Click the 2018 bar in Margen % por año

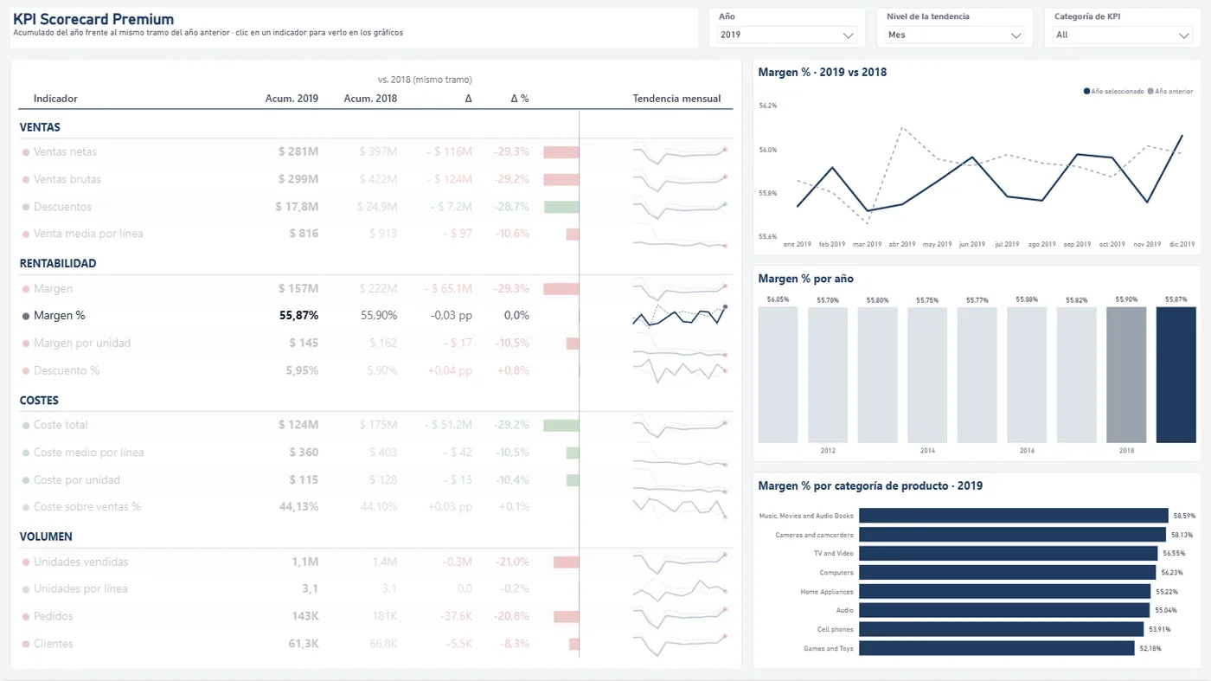tap(1126, 375)
